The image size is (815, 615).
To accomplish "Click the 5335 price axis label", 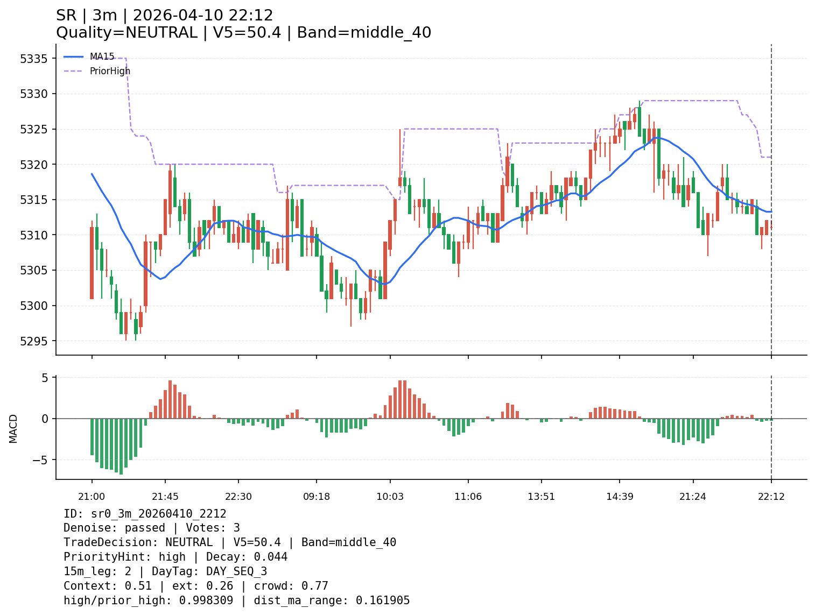I will click(34, 59).
